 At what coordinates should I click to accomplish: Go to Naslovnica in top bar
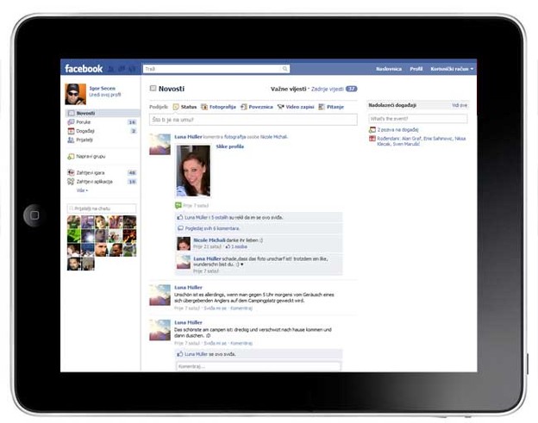point(389,68)
